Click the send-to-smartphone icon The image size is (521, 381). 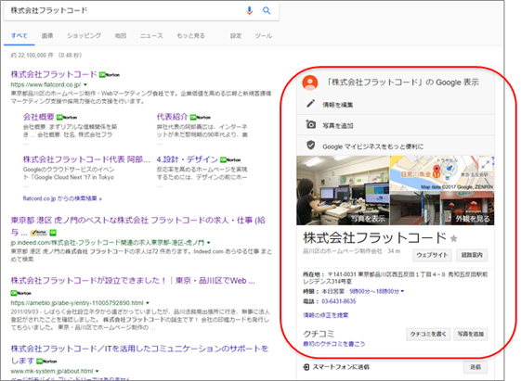pyautogui.click(x=306, y=367)
